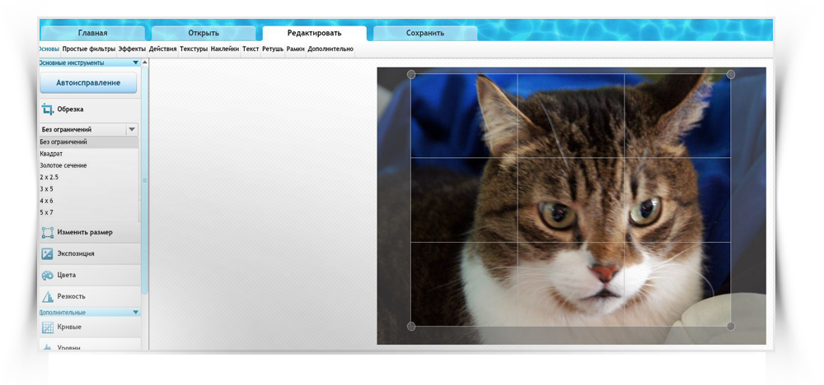Select the Обрезка crop tool icon
This screenshot has width=824, height=385.
[48, 109]
